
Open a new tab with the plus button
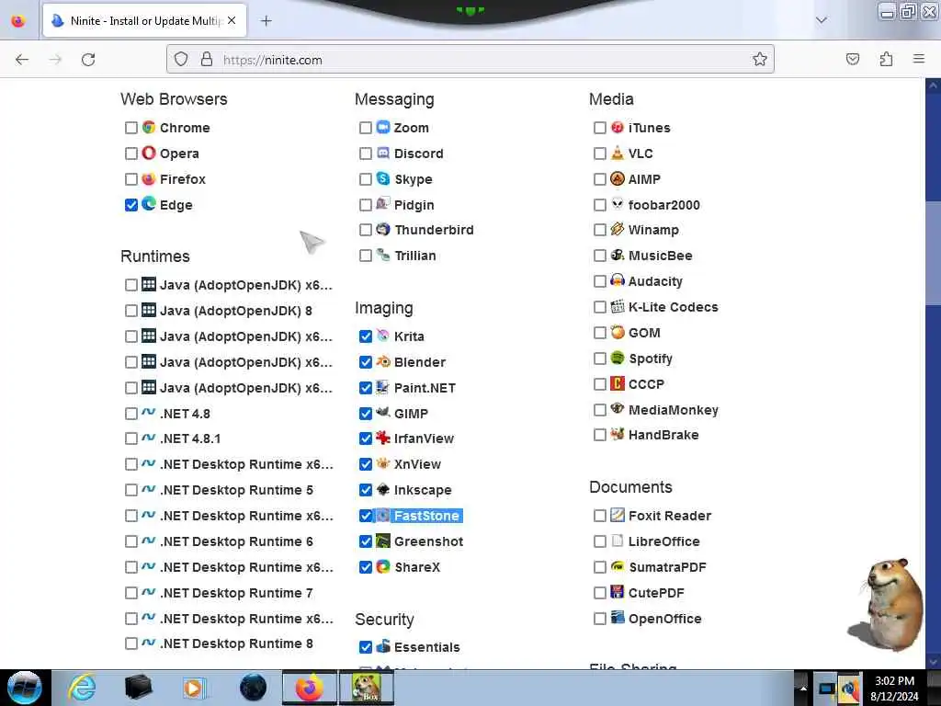[x=266, y=21]
